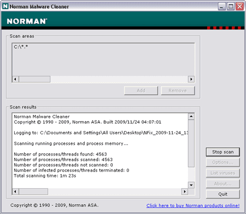Click the Add scan area button

point(141,91)
